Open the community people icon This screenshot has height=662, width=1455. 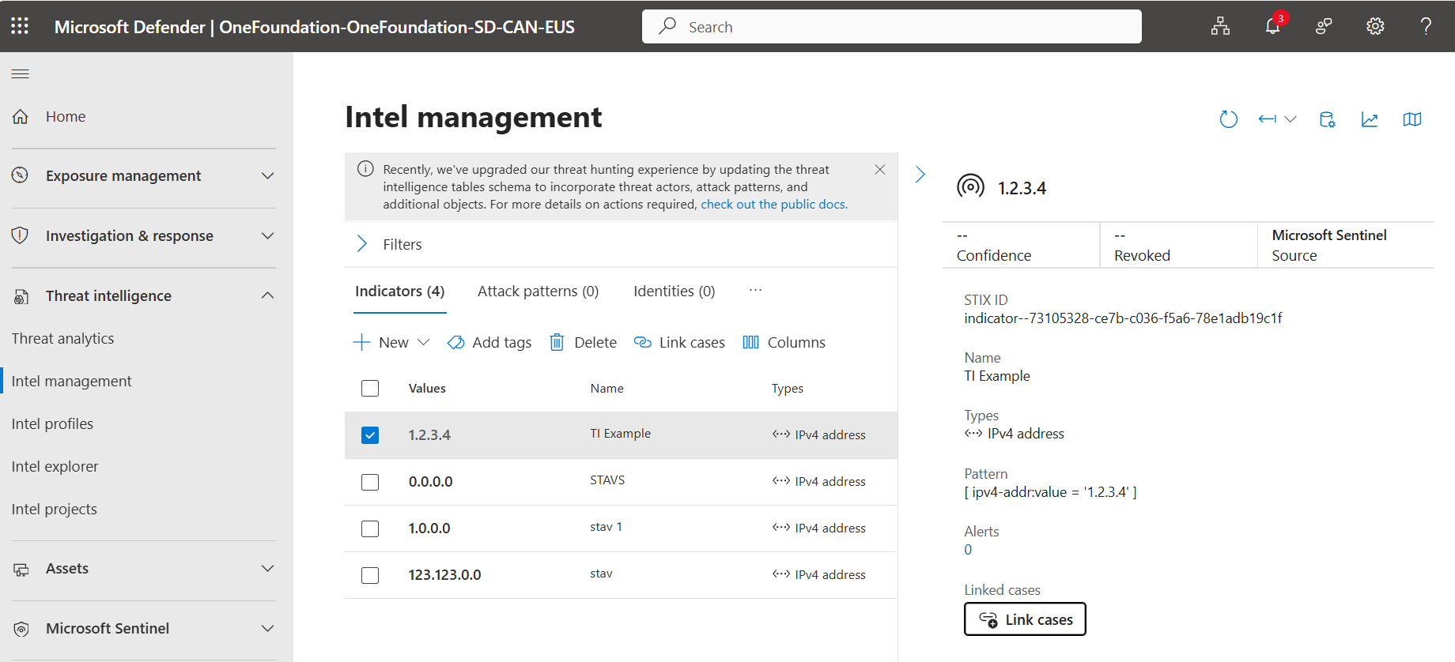click(x=1324, y=26)
